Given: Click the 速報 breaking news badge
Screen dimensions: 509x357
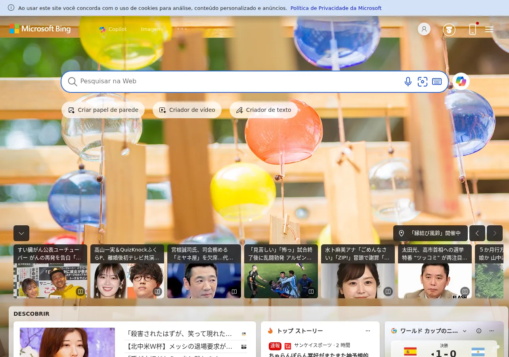Looking at the screenshot, I should tap(275, 346).
